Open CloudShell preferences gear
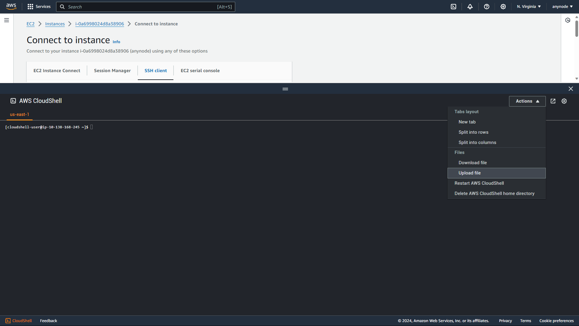The width and height of the screenshot is (579, 326). (564, 101)
